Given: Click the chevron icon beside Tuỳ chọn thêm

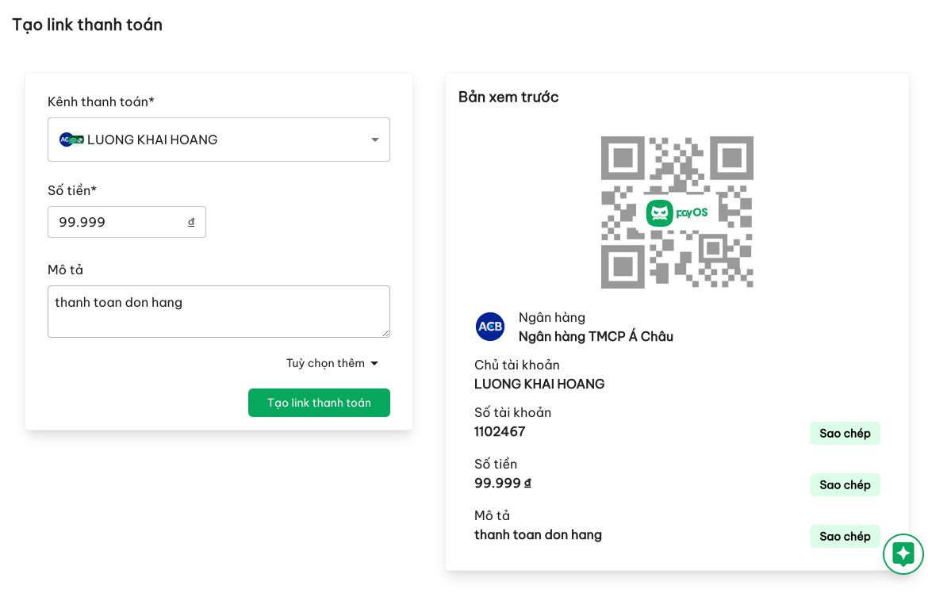Looking at the screenshot, I should [x=374, y=363].
